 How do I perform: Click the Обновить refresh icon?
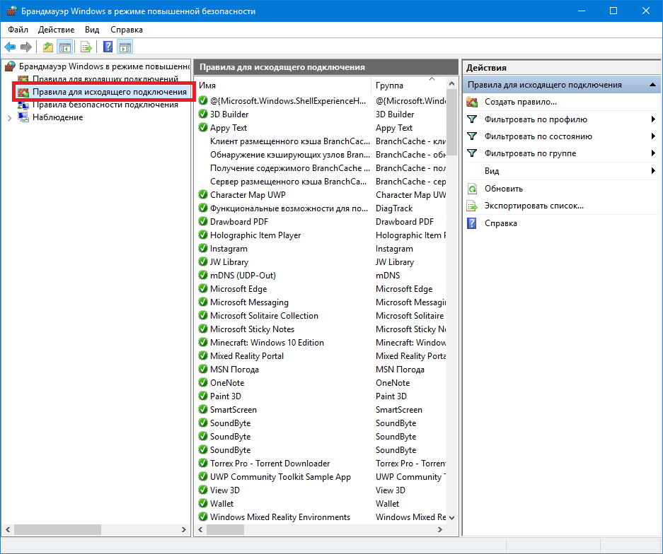472,189
